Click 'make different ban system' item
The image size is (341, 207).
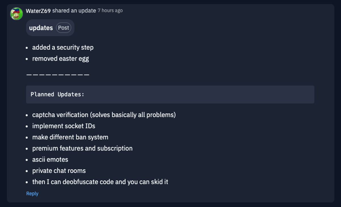point(70,137)
